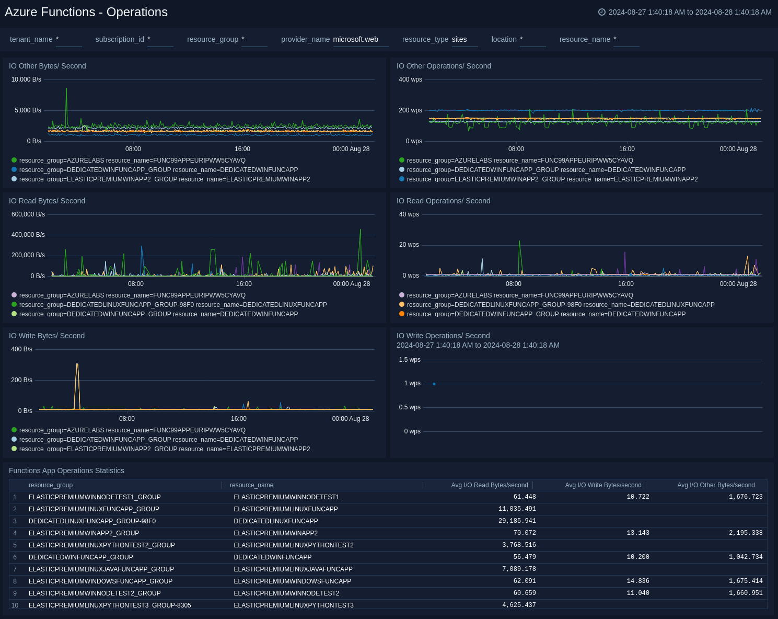The image size is (778, 619).
Task: Click the IO Other Bytes/ Second panel title
Action: tap(48, 66)
